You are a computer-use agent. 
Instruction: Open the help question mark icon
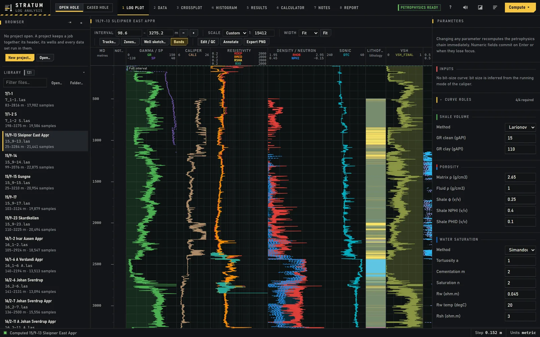point(450,7)
